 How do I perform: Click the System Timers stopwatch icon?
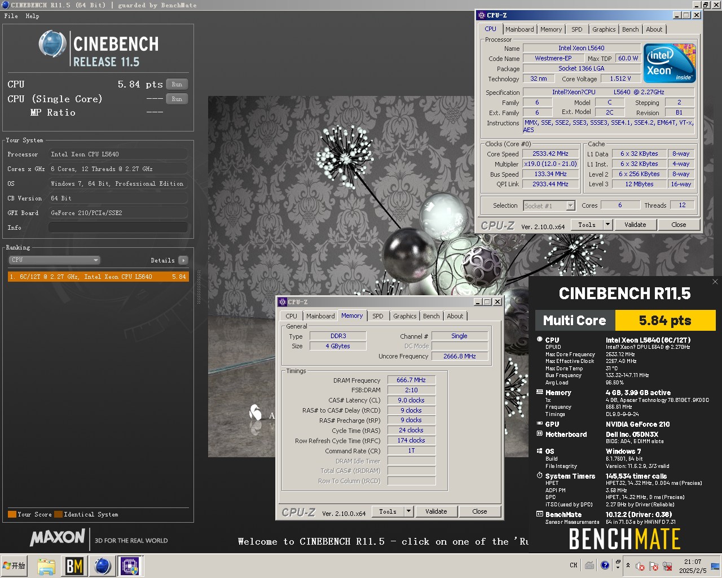coord(540,476)
